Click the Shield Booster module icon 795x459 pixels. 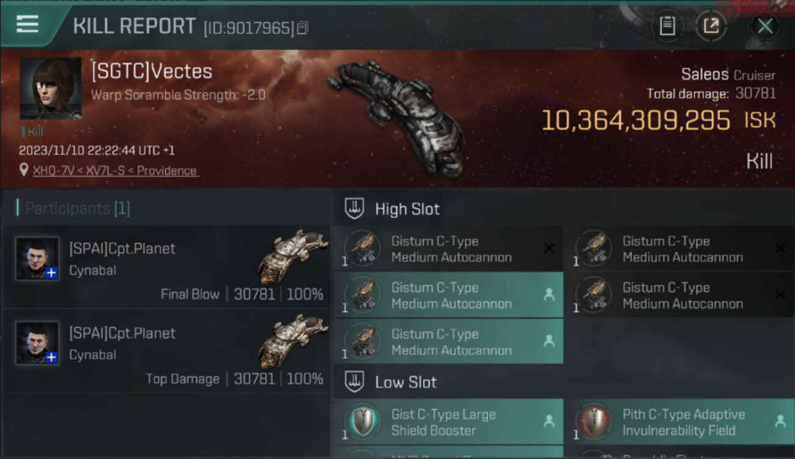(x=363, y=422)
